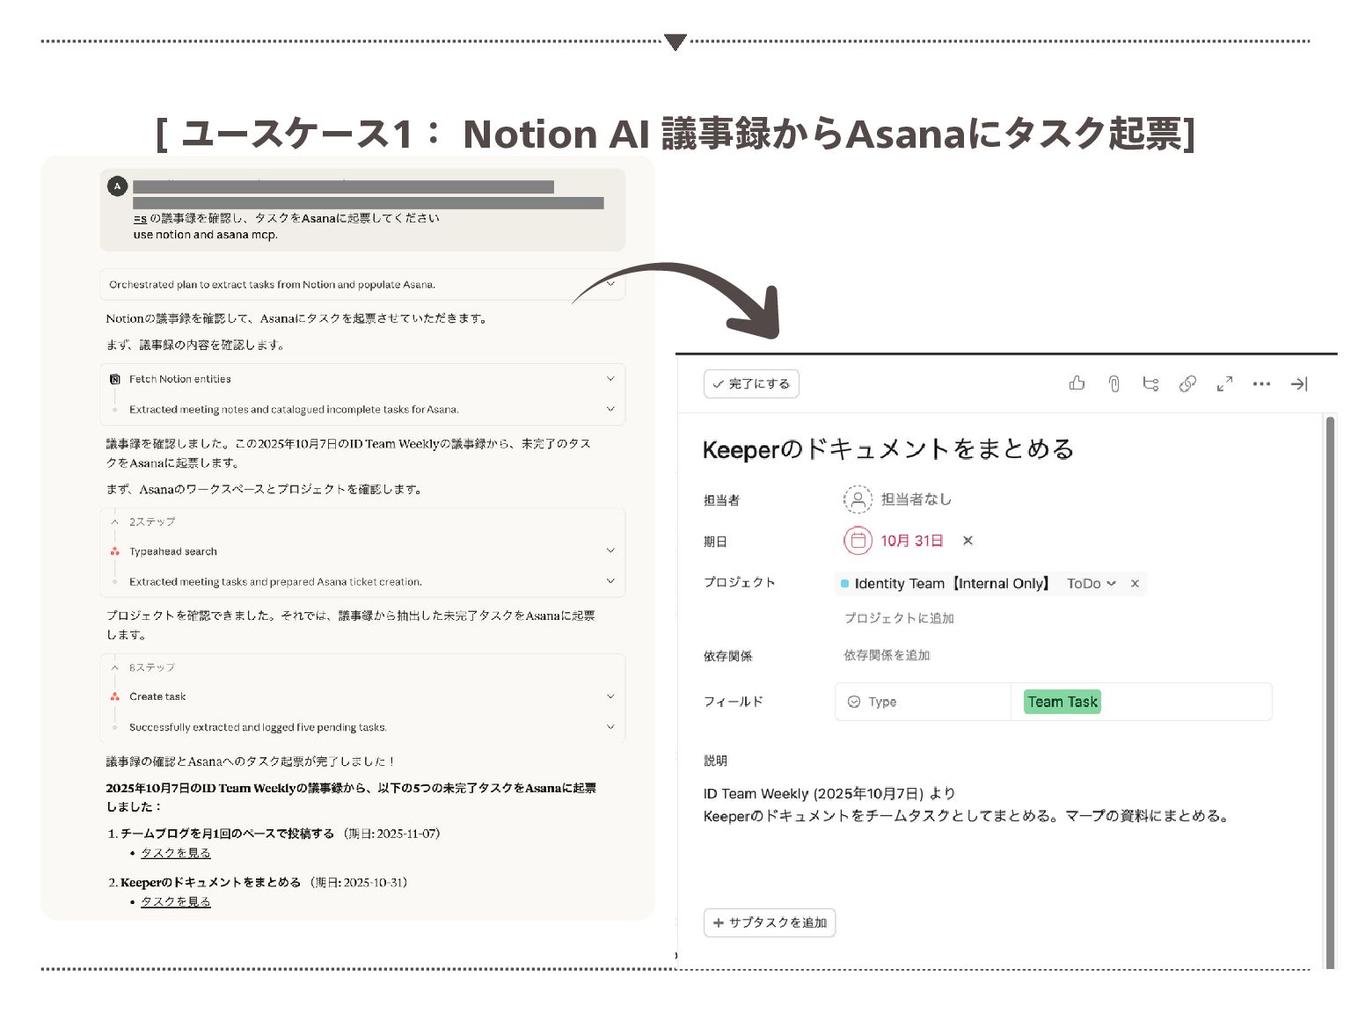1351x1013 pixels.
Task: Click the Team Task green tag value
Action: [1063, 702]
